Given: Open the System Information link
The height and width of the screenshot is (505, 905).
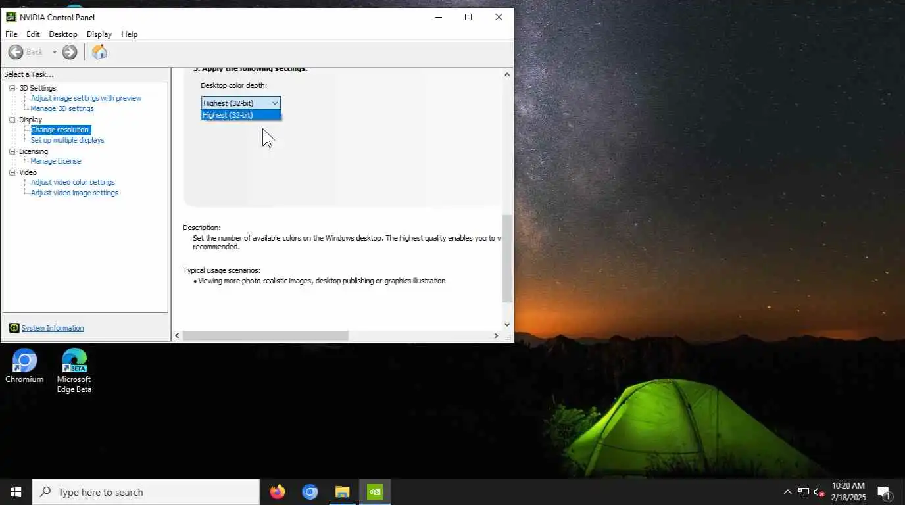Looking at the screenshot, I should tap(53, 328).
